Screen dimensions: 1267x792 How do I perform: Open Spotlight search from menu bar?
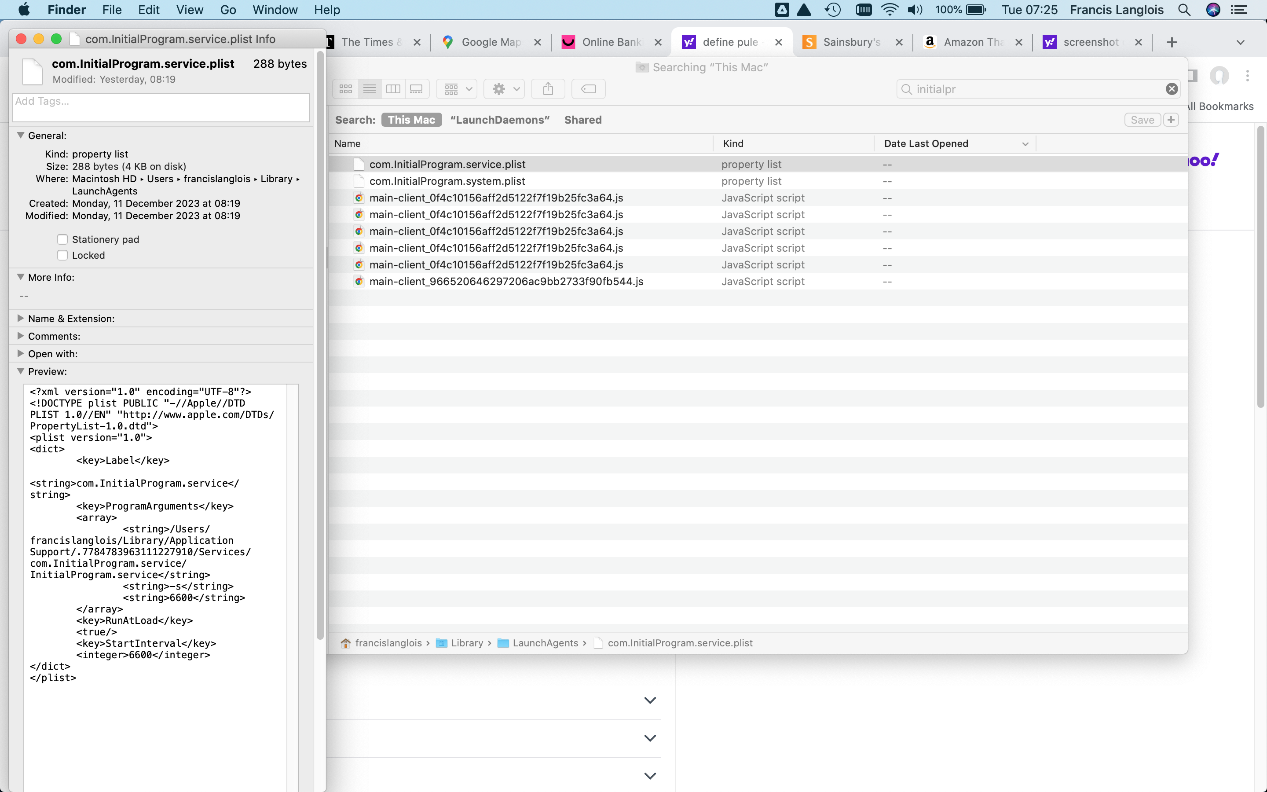(1184, 9)
